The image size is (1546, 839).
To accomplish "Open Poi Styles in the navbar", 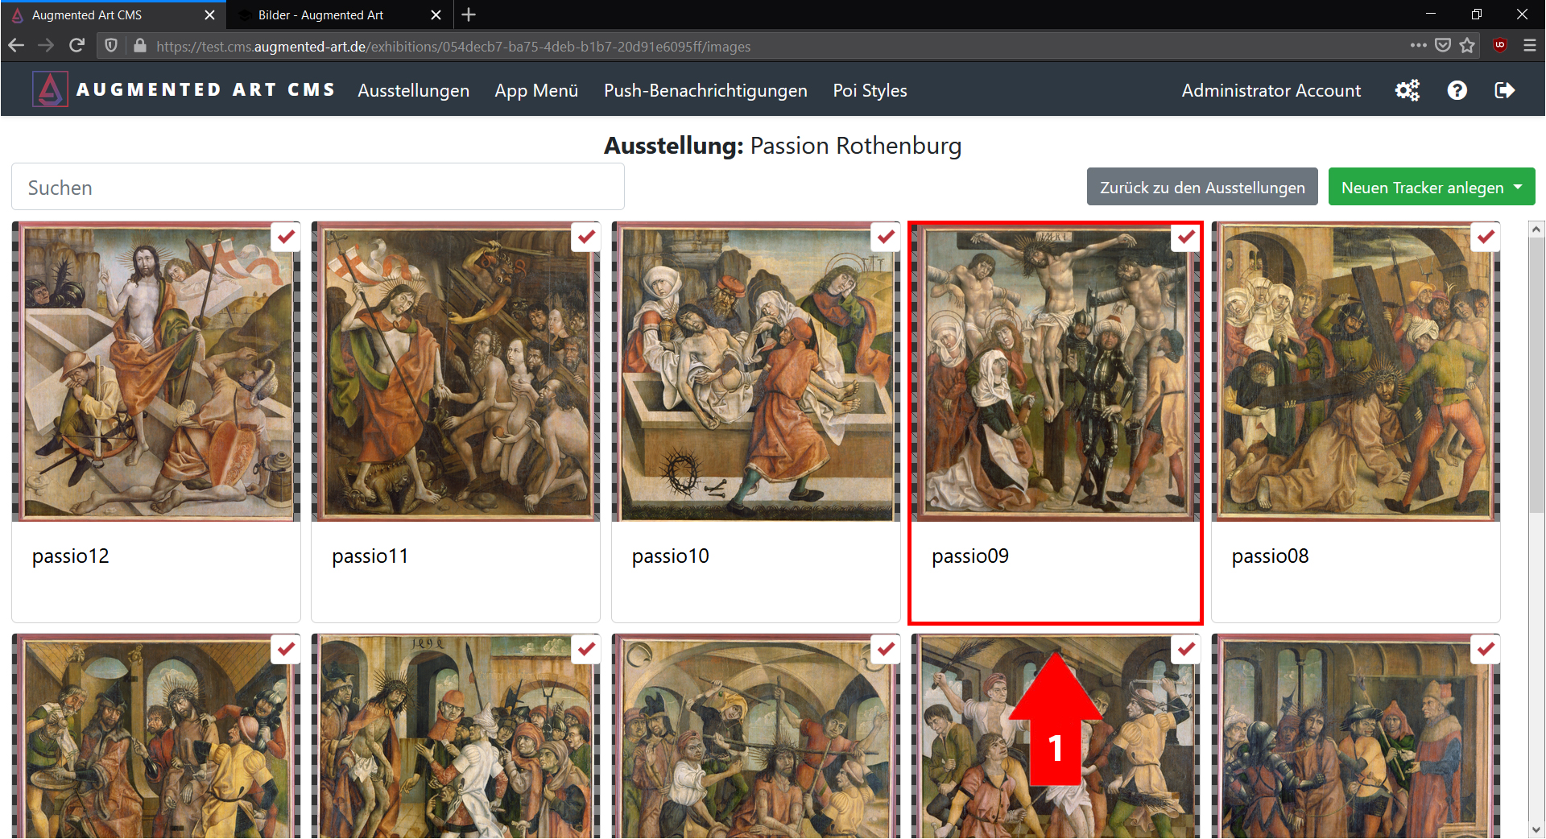I will click(870, 90).
